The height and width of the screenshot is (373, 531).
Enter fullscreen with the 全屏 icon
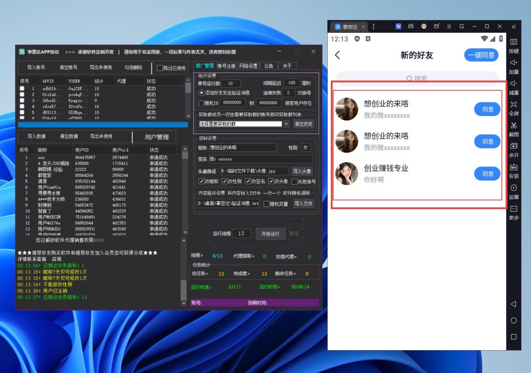pos(513,107)
